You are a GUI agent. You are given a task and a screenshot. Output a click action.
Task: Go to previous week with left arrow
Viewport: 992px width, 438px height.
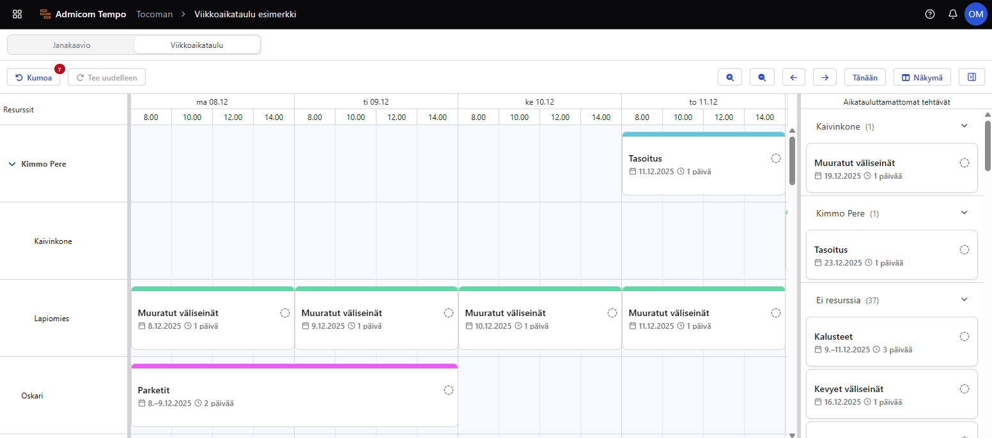(x=793, y=77)
